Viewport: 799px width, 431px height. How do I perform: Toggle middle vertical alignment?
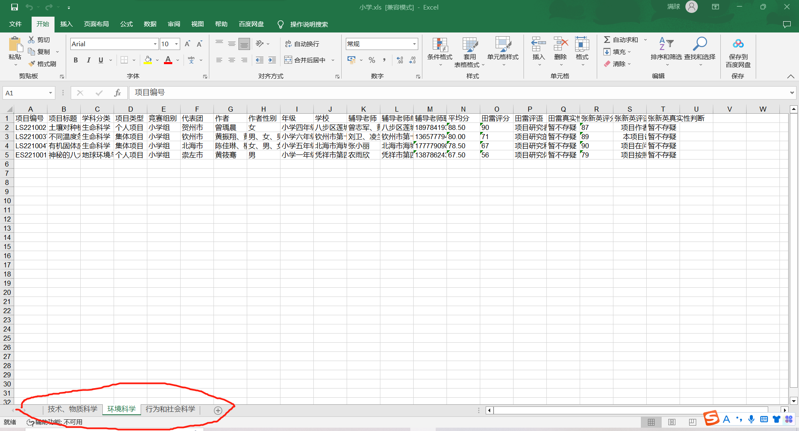point(232,44)
